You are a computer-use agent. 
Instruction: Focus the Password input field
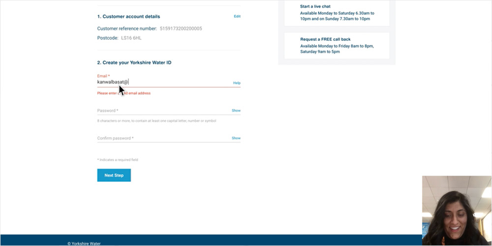[x=162, y=111]
